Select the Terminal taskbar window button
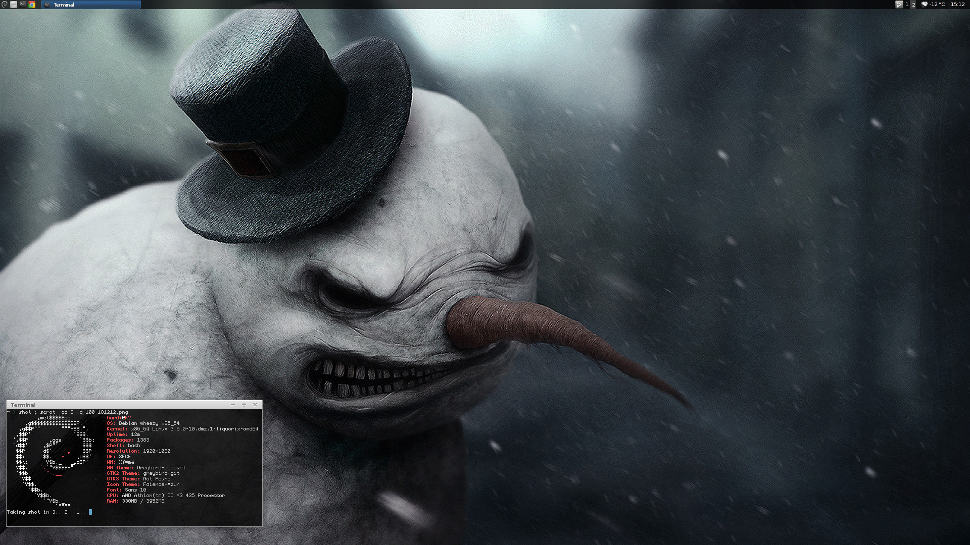 pyautogui.click(x=91, y=5)
